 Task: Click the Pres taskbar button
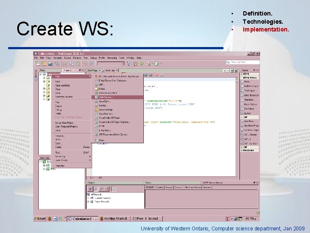(146, 219)
